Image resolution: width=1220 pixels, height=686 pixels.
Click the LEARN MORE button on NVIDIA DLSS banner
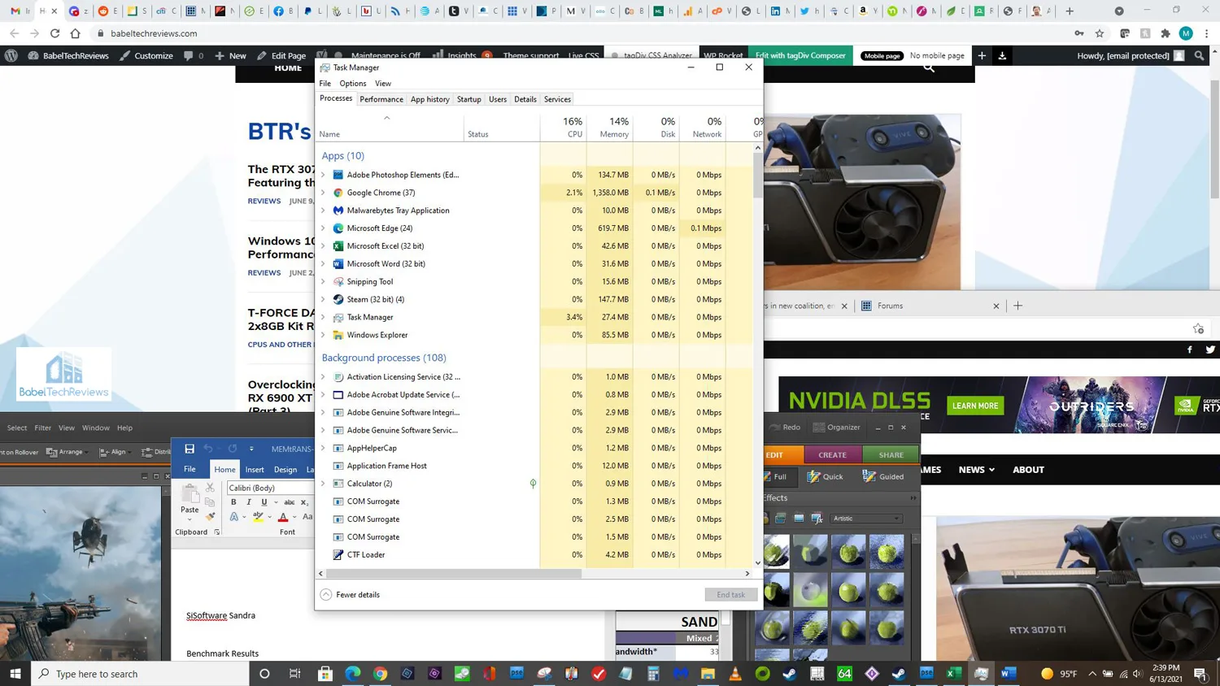975,406
